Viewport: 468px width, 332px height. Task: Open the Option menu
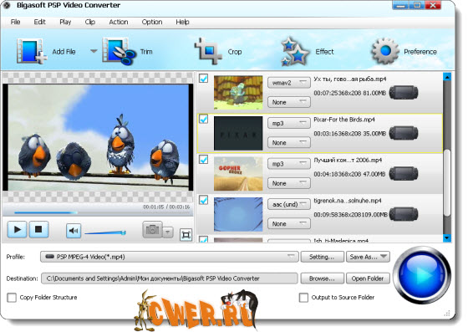coord(152,22)
